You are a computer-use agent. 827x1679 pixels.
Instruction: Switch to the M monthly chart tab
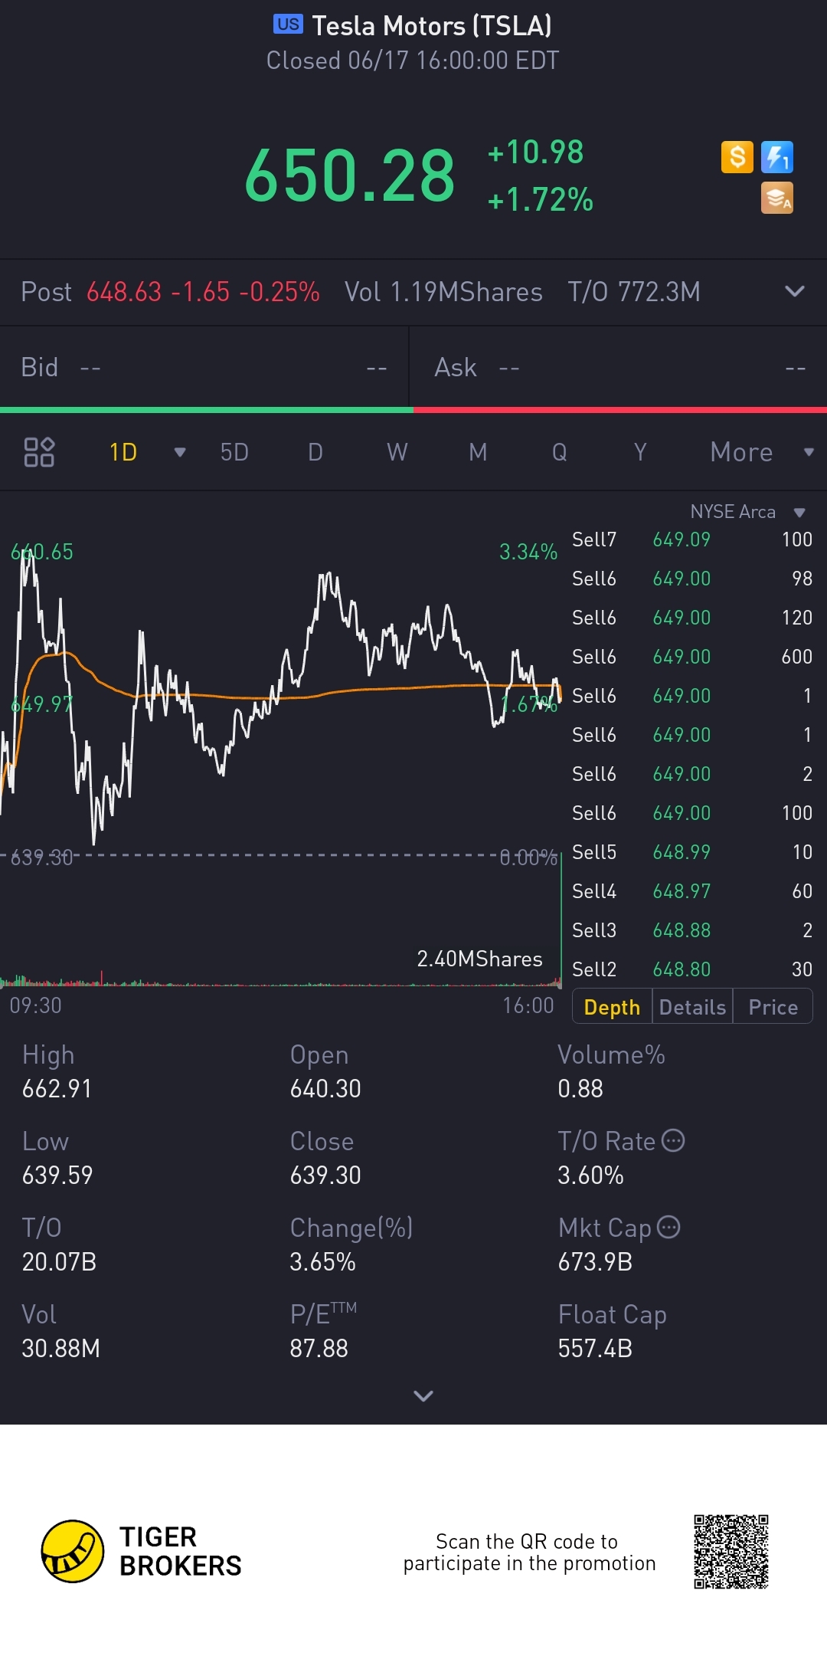[478, 452]
